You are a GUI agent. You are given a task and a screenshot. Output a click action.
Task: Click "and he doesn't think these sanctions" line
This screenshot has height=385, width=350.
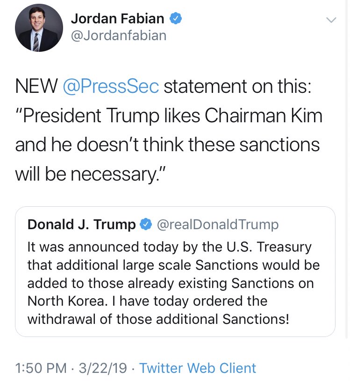pyautogui.click(x=167, y=145)
